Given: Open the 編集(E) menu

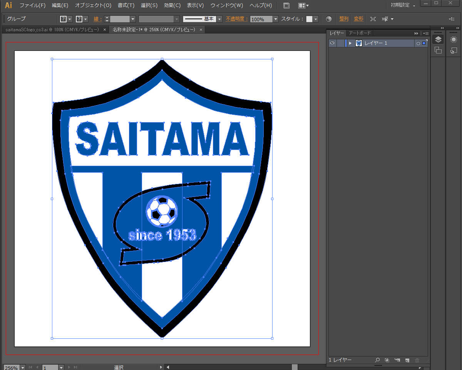Looking at the screenshot, I should 60,5.
